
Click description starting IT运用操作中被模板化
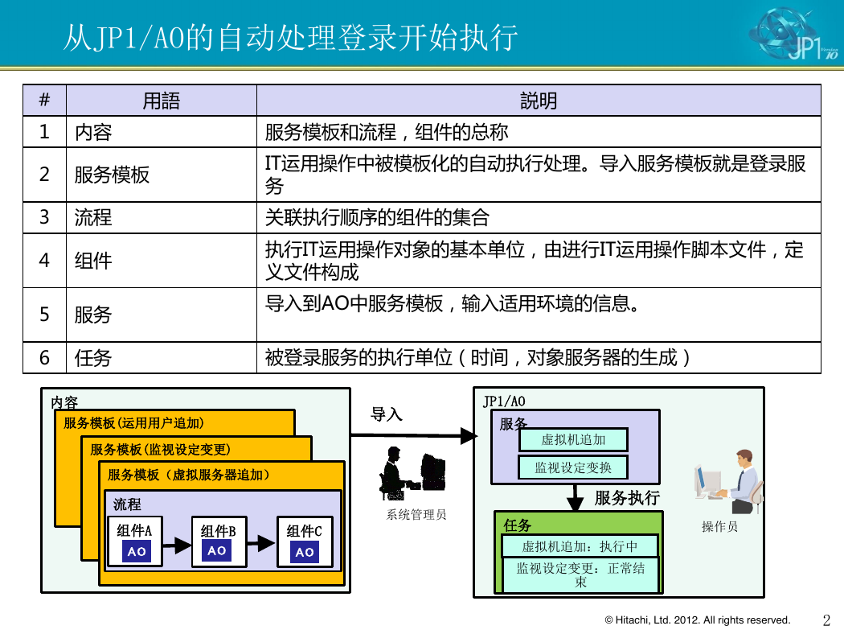[535, 175]
